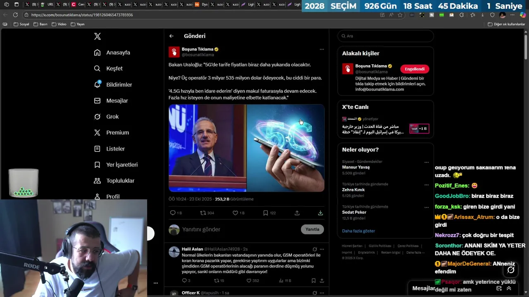
Task: Open the Mansur Yavaş trend
Action: [356, 167]
